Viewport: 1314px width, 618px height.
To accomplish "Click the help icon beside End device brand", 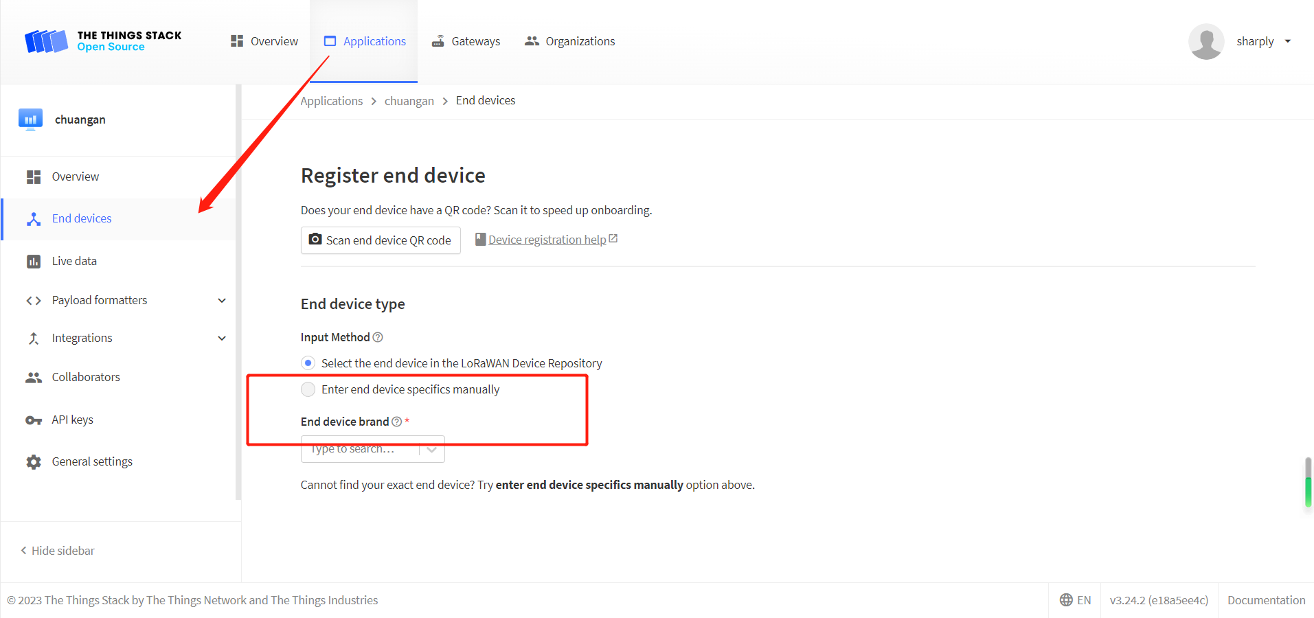I will coord(396,422).
